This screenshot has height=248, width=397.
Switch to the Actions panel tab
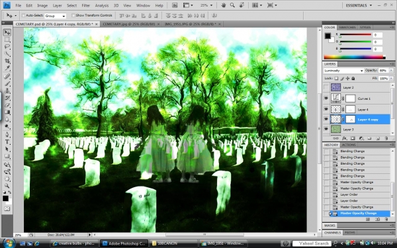point(349,145)
